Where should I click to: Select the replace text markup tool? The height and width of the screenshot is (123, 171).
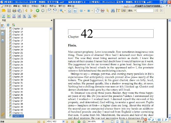[24, 16]
